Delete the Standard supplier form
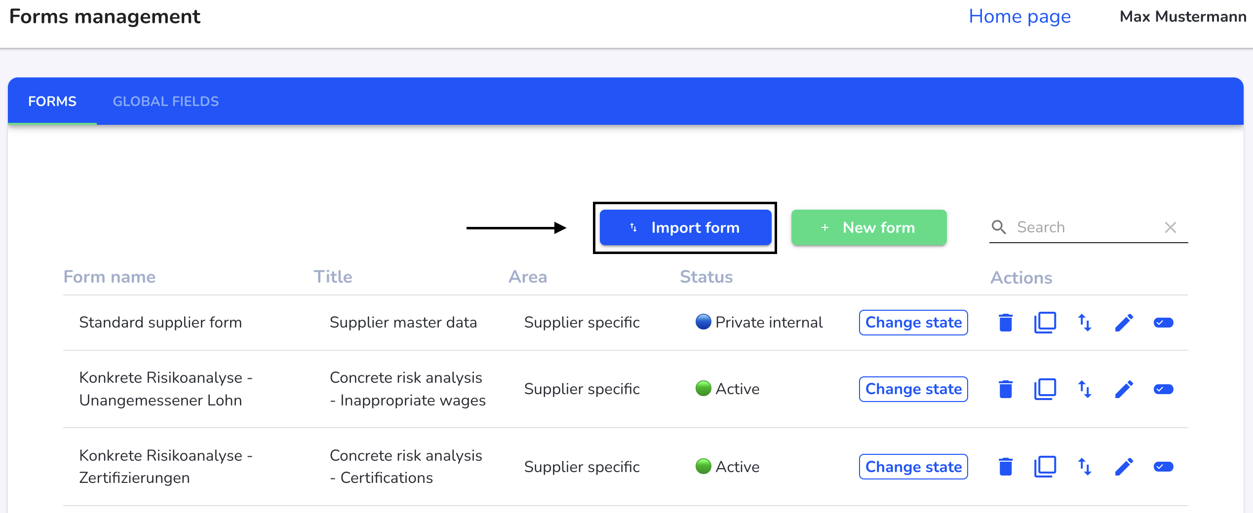Screen dimensions: 1253x513 tap(1005, 323)
